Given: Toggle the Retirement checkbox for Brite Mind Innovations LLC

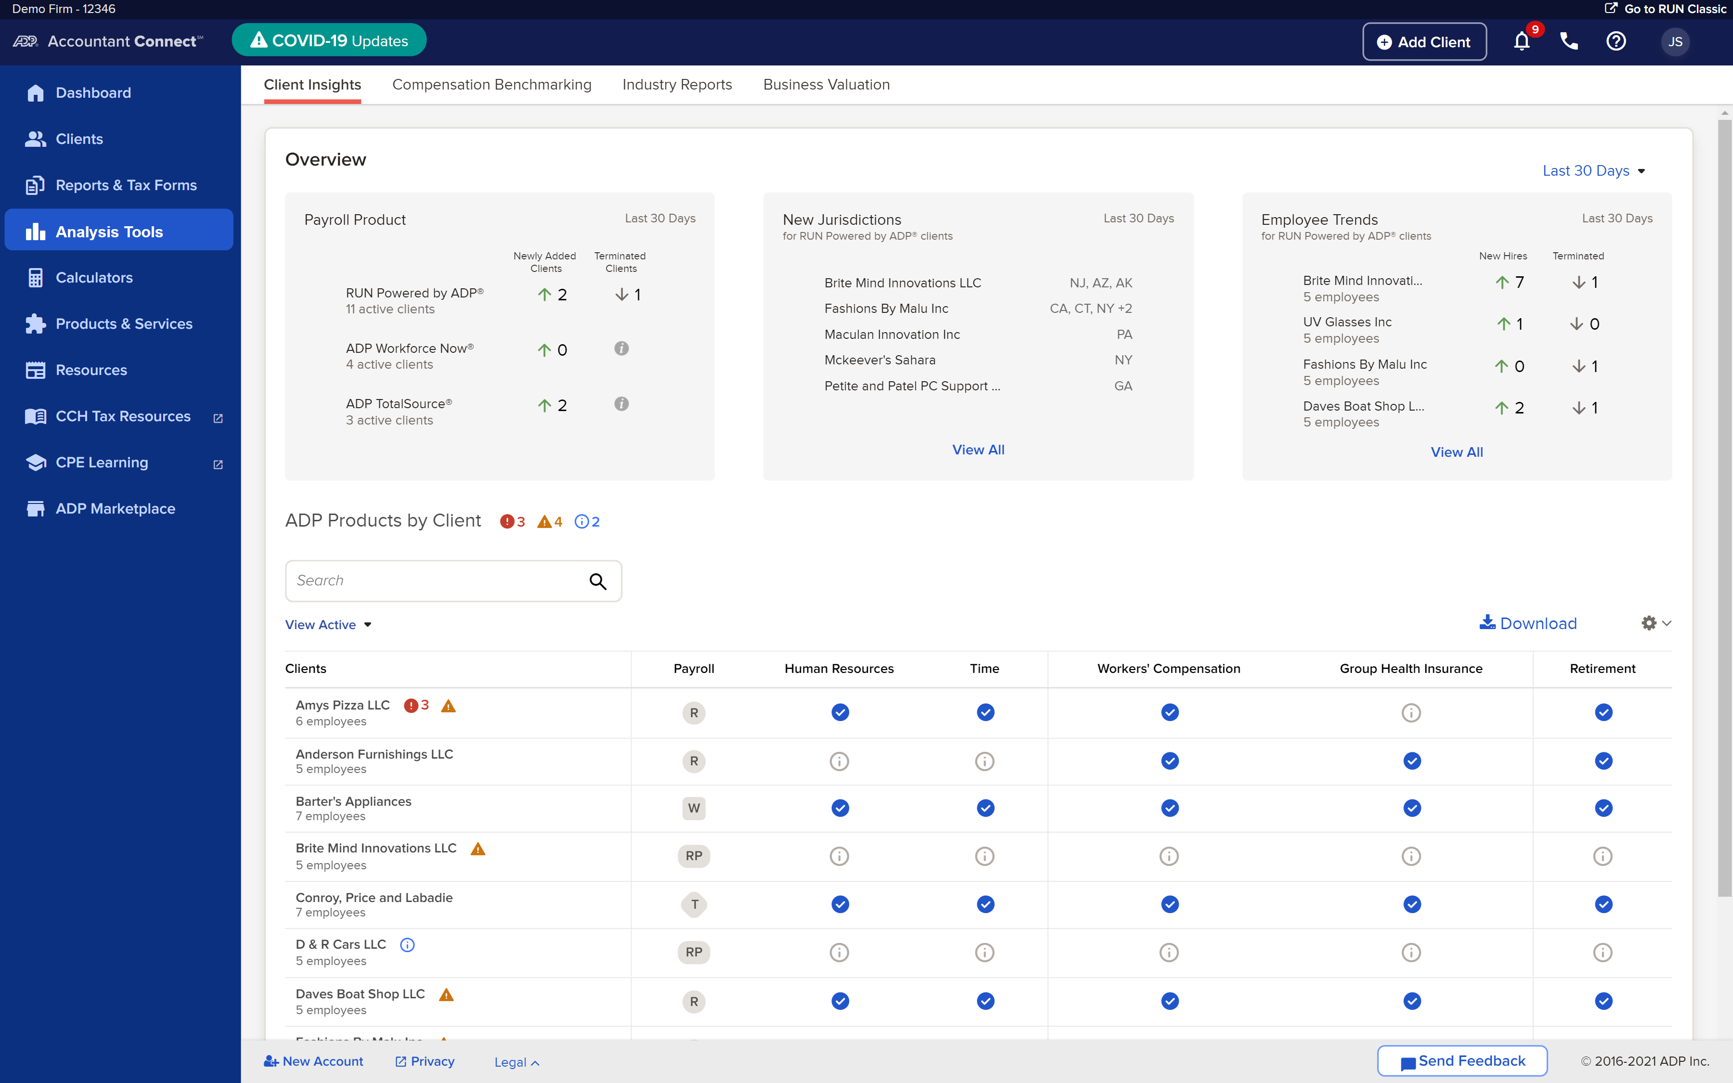Looking at the screenshot, I should pyautogui.click(x=1602, y=856).
